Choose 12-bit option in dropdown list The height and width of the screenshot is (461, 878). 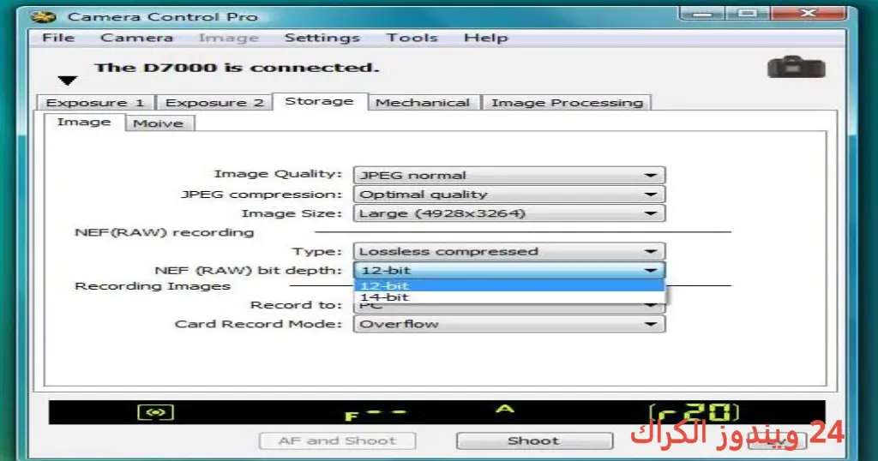(x=509, y=285)
